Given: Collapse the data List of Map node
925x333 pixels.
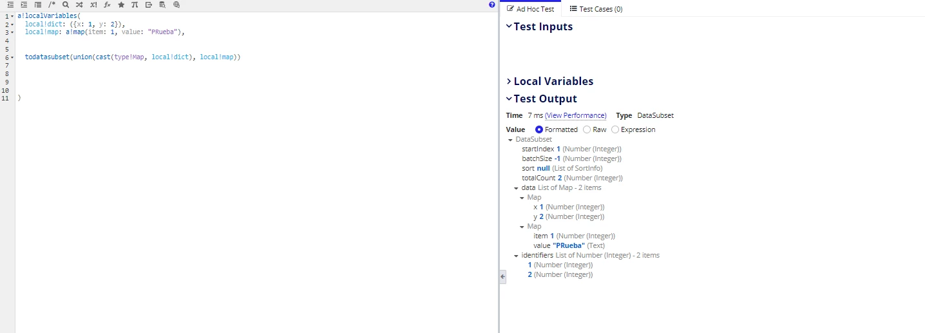Looking at the screenshot, I should 516,188.
